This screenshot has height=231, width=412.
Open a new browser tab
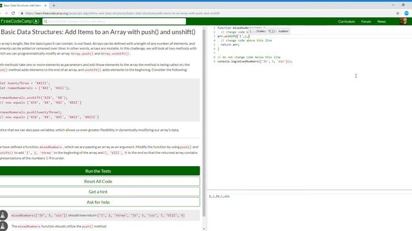point(53,5)
